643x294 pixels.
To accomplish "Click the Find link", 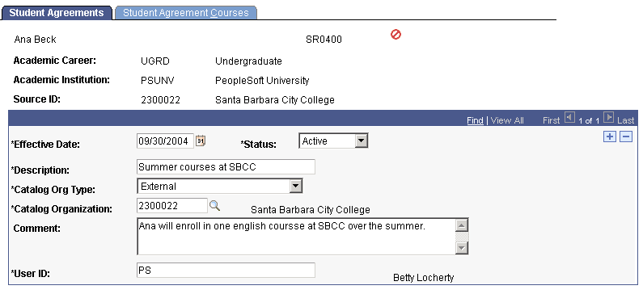I will (x=475, y=120).
